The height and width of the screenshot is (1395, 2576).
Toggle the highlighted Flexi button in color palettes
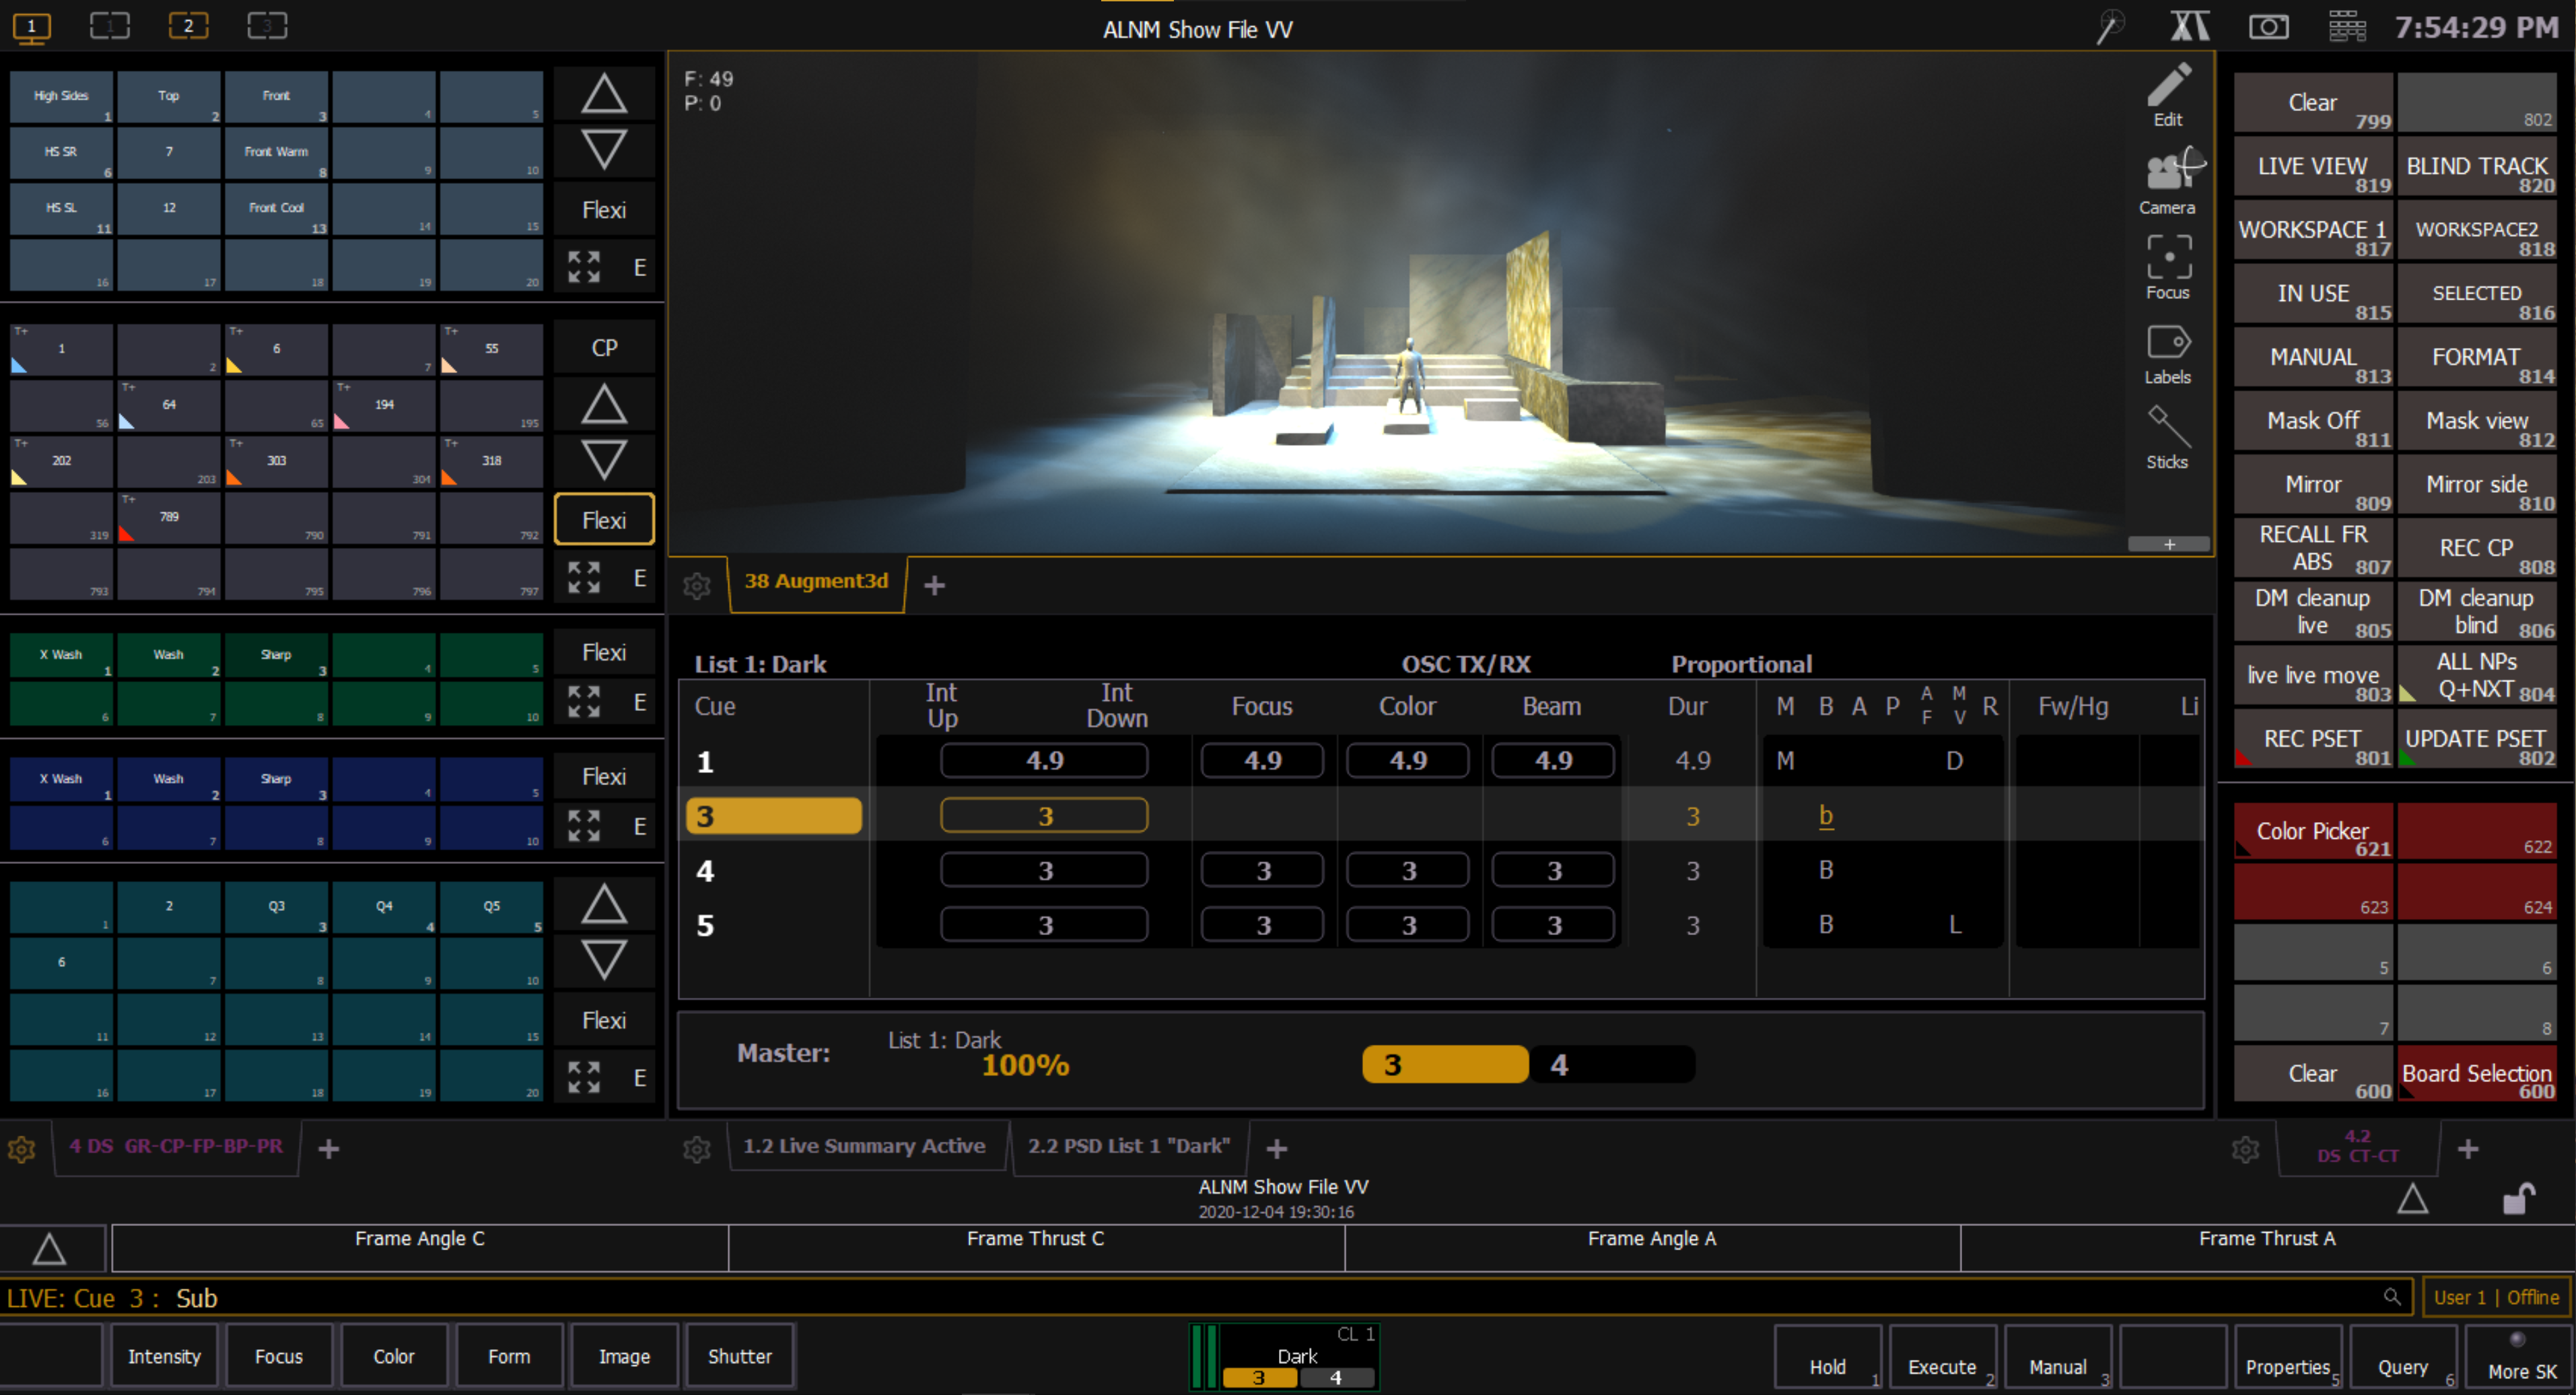point(604,520)
